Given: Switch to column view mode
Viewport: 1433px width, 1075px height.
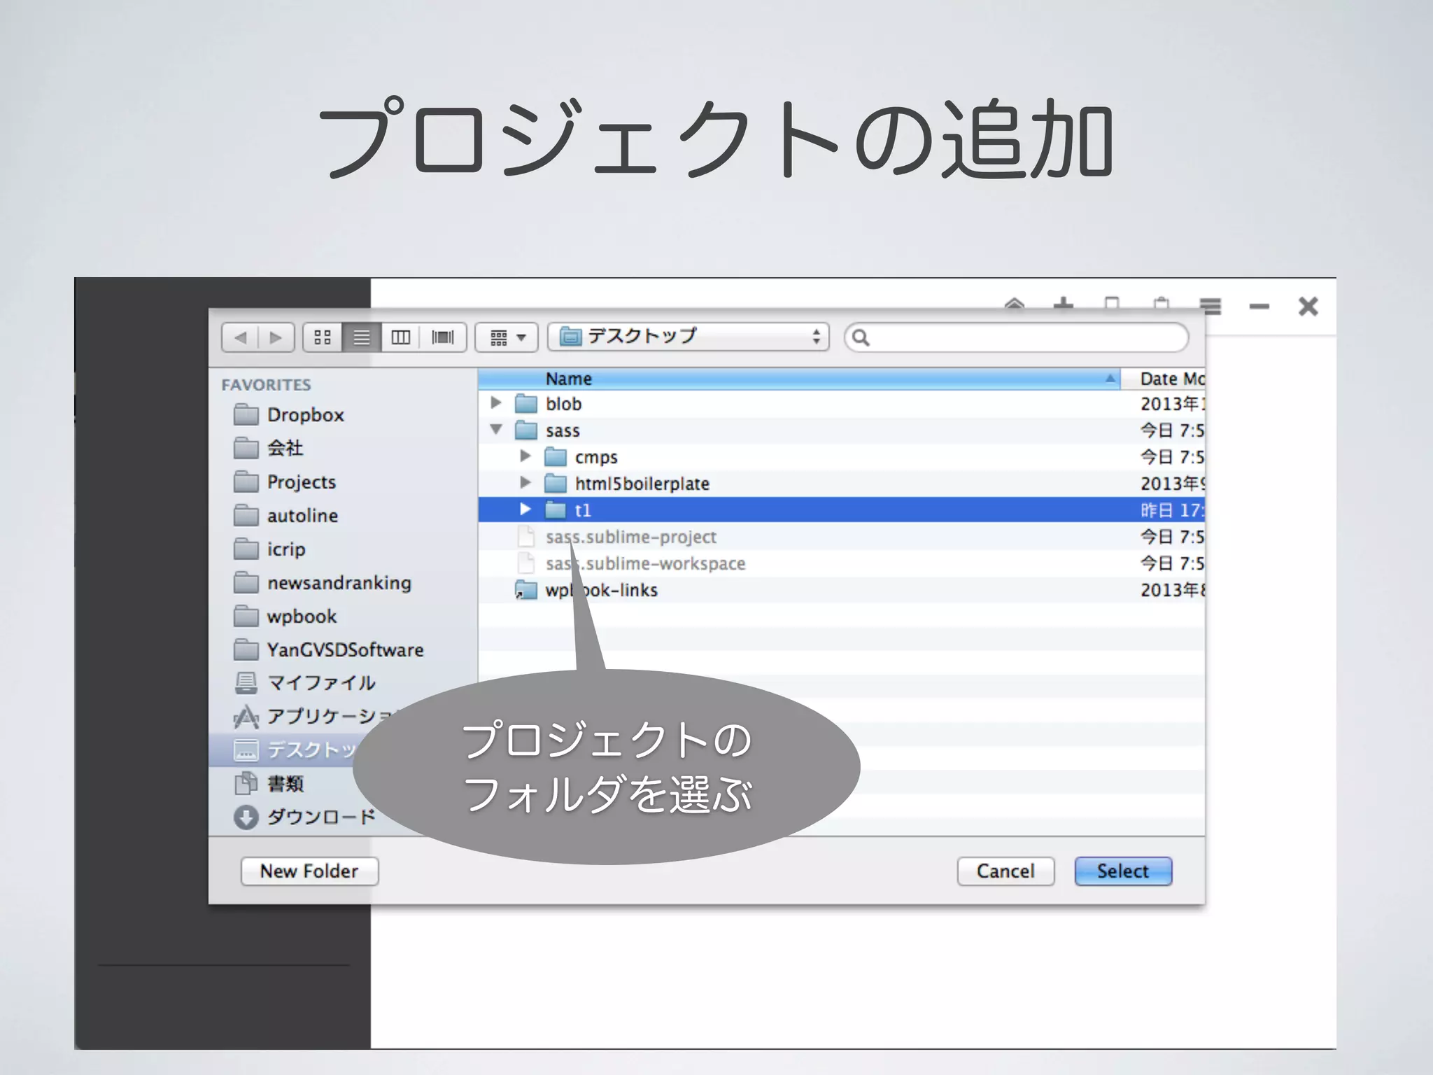Looking at the screenshot, I should pyautogui.click(x=401, y=337).
